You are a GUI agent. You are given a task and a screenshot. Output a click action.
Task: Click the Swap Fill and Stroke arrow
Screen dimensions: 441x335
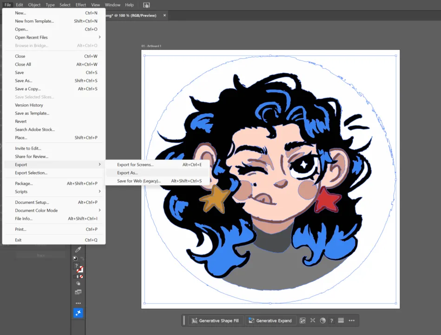(82, 258)
